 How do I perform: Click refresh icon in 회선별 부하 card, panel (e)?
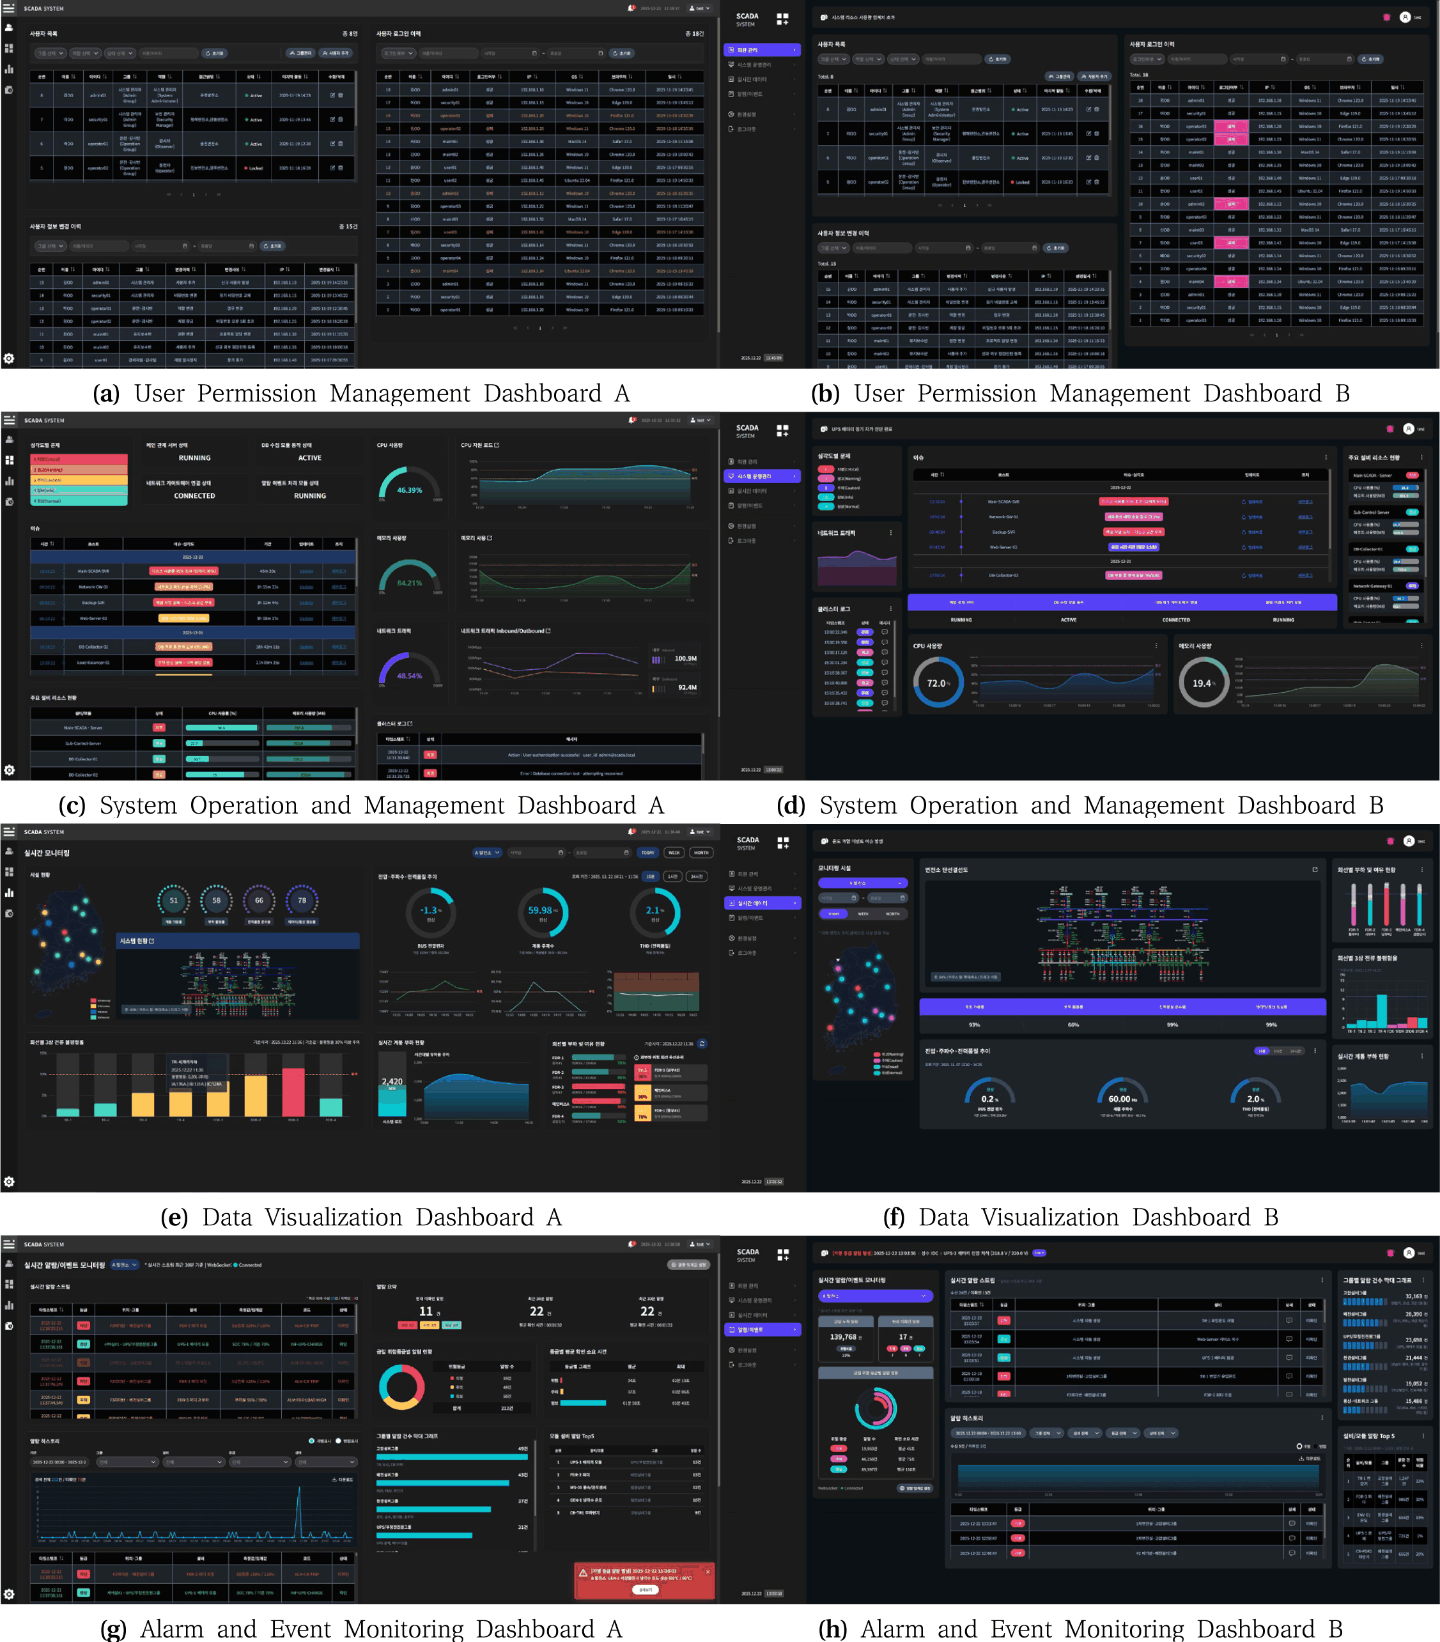(702, 1044)
